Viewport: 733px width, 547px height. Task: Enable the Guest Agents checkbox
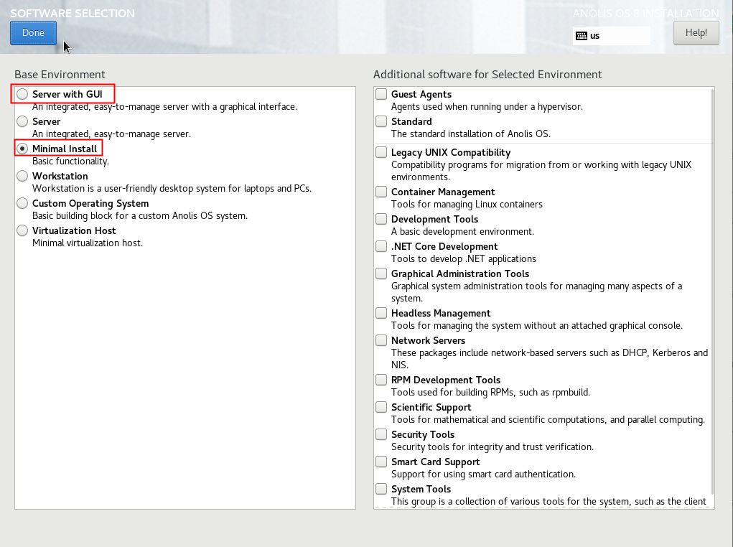[381, 94]
